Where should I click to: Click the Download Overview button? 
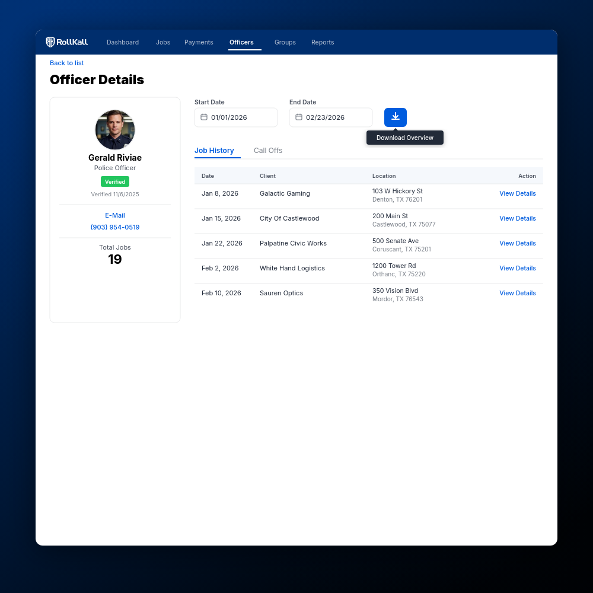395,117
